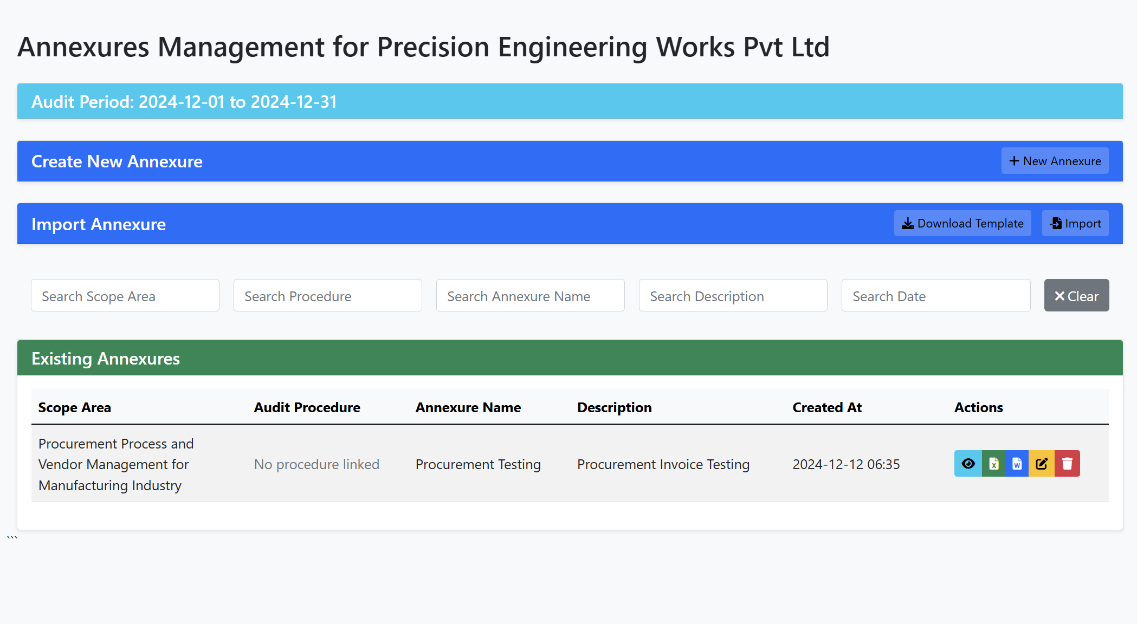Focus the Search Description field
1137x624 pixels.
(x=733, y=296)
